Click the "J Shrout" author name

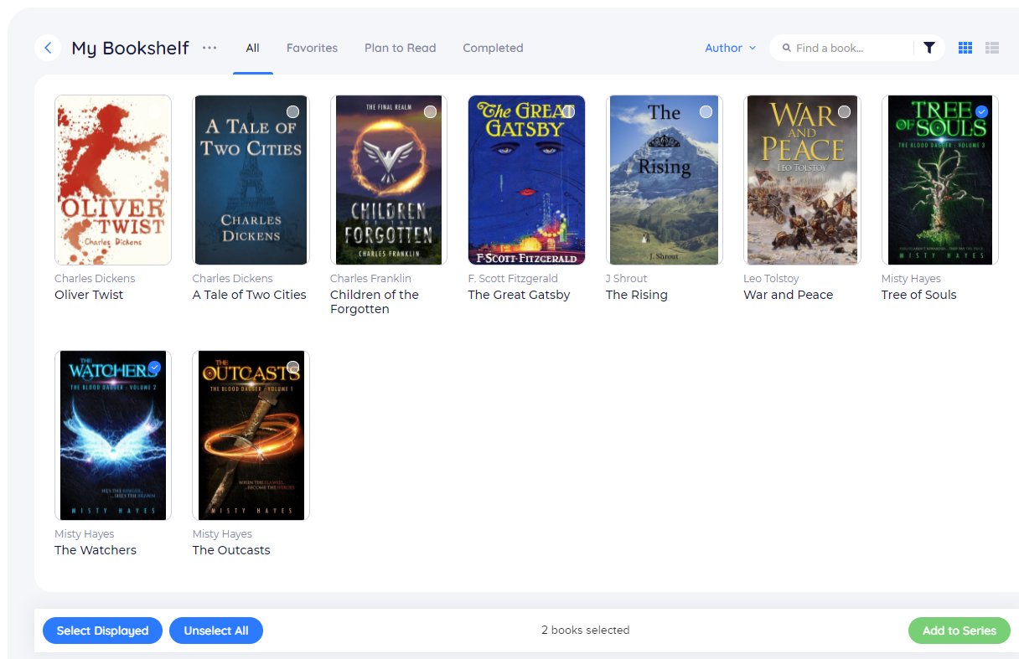627,278
